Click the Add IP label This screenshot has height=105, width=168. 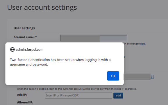click(22, 95)
